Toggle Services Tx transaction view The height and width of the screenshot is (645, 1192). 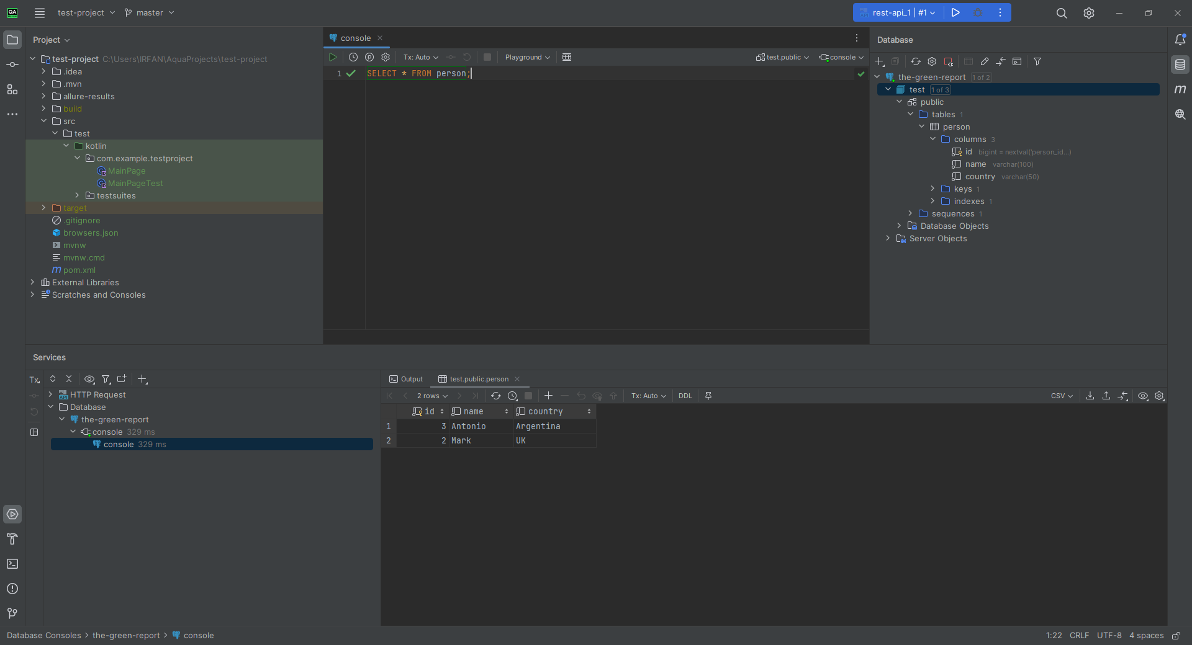tap(35, 380)
